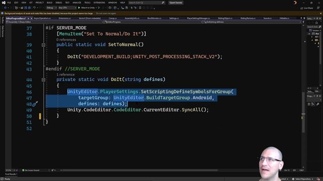323x181 pixels.
Task: Start debugging with Attach to Unity
Action: pos(86,8)
